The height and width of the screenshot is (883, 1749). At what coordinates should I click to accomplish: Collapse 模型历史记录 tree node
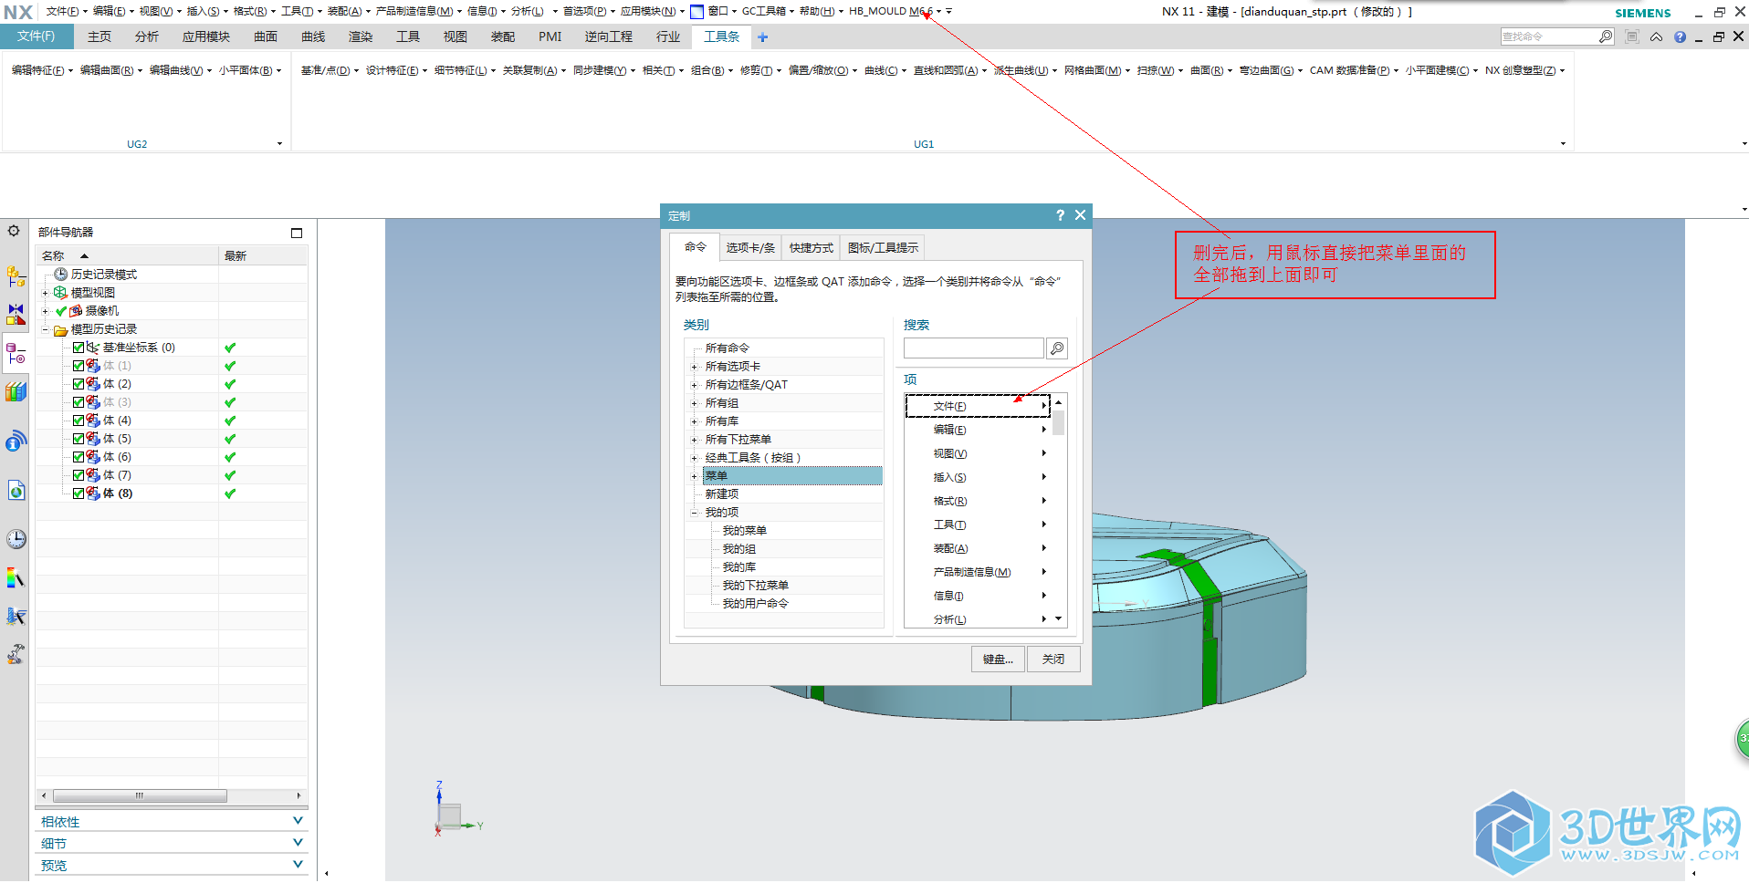[x=45, y=329]
